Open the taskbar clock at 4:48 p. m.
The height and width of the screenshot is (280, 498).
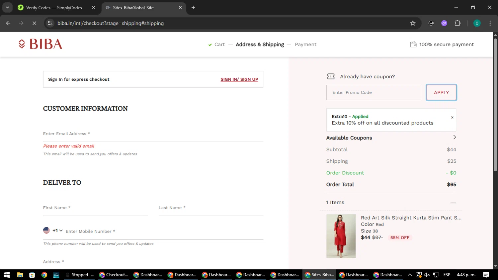[466, 275]
